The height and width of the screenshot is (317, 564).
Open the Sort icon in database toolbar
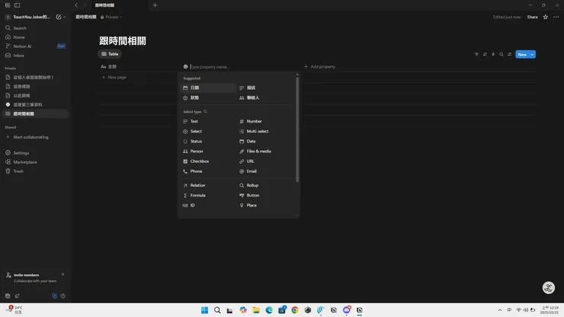[x=485, y=54]
